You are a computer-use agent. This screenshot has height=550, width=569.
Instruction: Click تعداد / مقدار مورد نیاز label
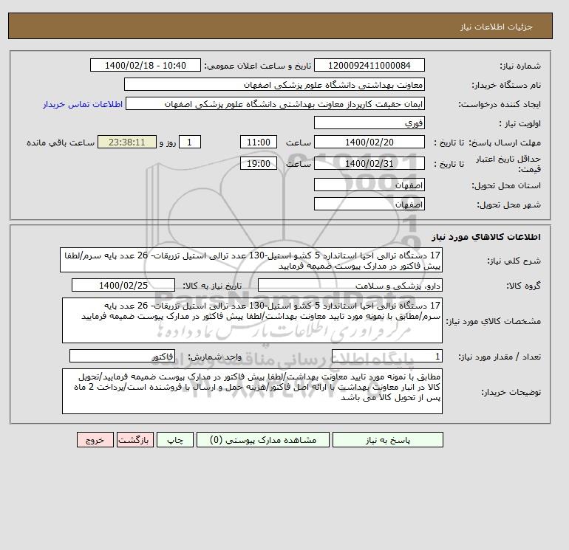pos(500,357)
